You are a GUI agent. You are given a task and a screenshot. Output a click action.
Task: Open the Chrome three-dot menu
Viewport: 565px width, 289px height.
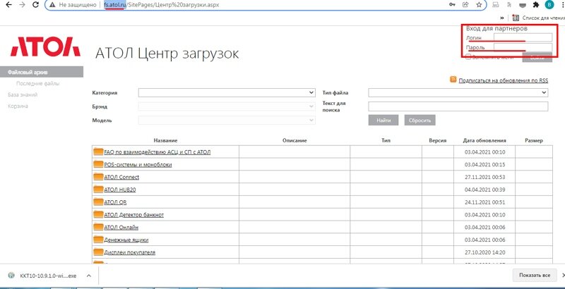(561, 5)
